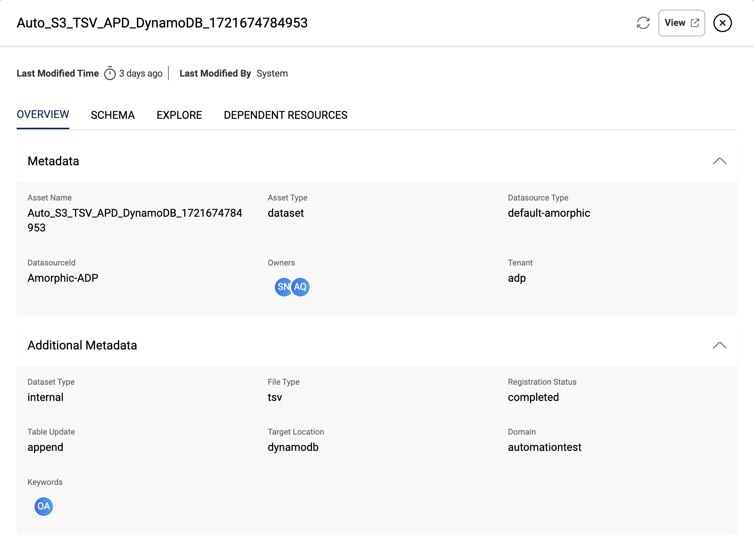Click the refresh icon
The height and width of the screenshot is (548, 754).
click(643, 23)
